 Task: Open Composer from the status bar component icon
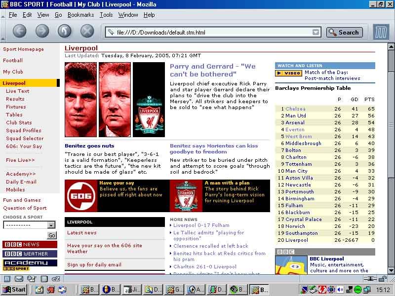pos(31,279)
